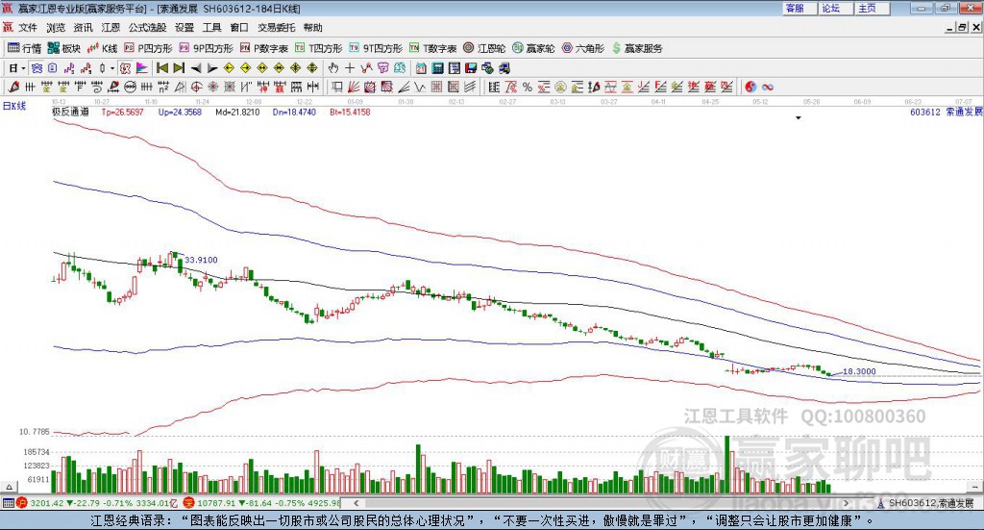
Task: Open the 江恩轮 Gann wheel
Action: (x=484, y=48)
